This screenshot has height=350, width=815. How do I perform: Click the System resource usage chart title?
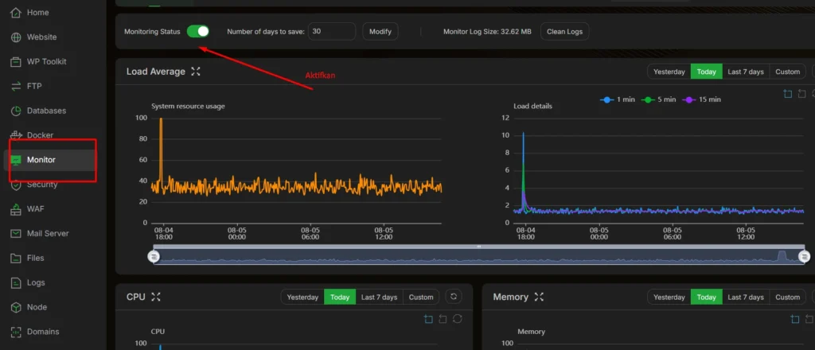(188, 106)
